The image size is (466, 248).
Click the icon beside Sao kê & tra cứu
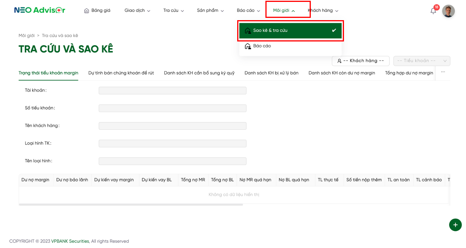tap(247, 30)
